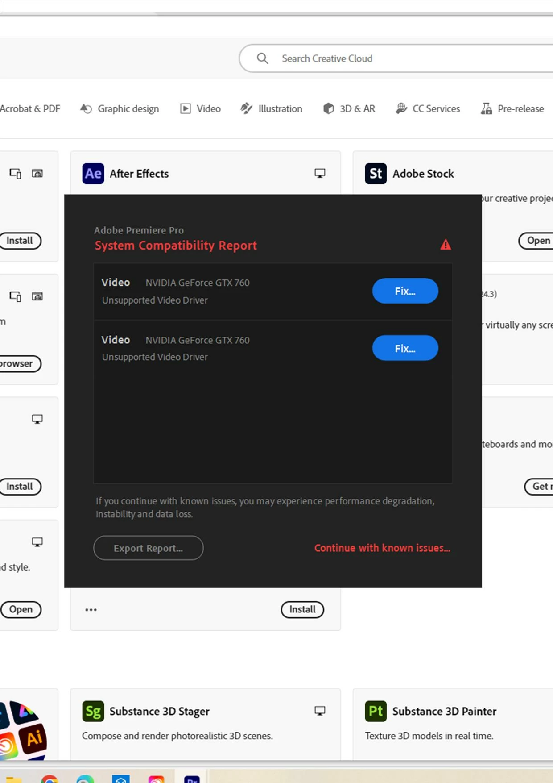Screen dimensions: 553x783
Task: Click the red warning triangle in the compatibility report
Action: coord(446,245)
